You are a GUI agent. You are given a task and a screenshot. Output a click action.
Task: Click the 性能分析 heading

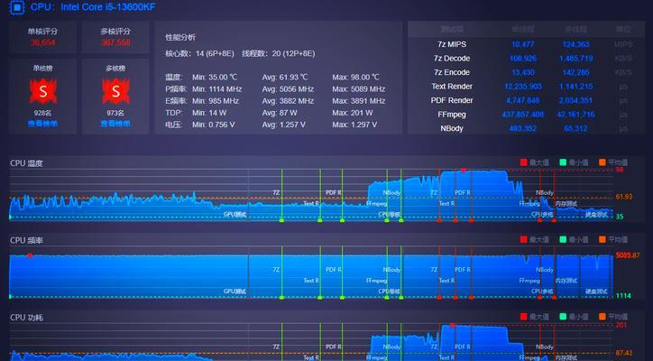coord(179,38)
